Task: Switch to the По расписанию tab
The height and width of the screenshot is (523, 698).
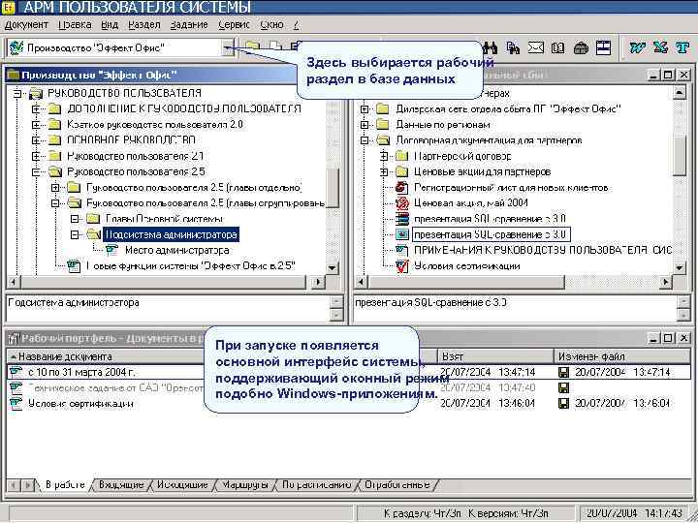Action: 316,485
